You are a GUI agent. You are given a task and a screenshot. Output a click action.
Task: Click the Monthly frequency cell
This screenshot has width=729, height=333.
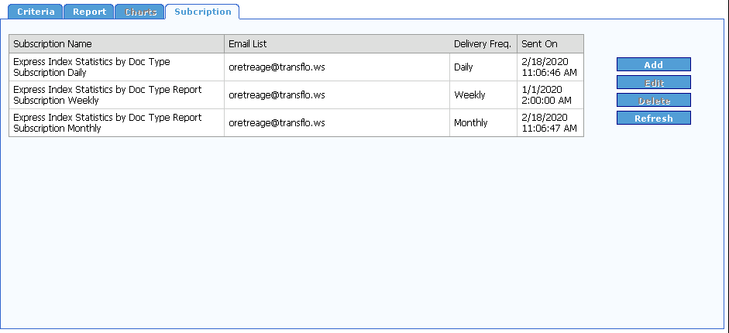(483, 122)
